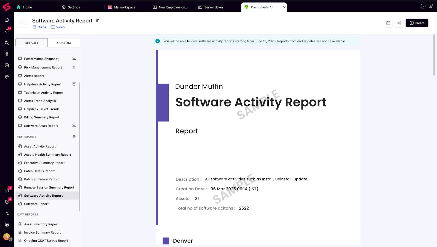Open the New Employee on... tab

[x=170, y=7]
